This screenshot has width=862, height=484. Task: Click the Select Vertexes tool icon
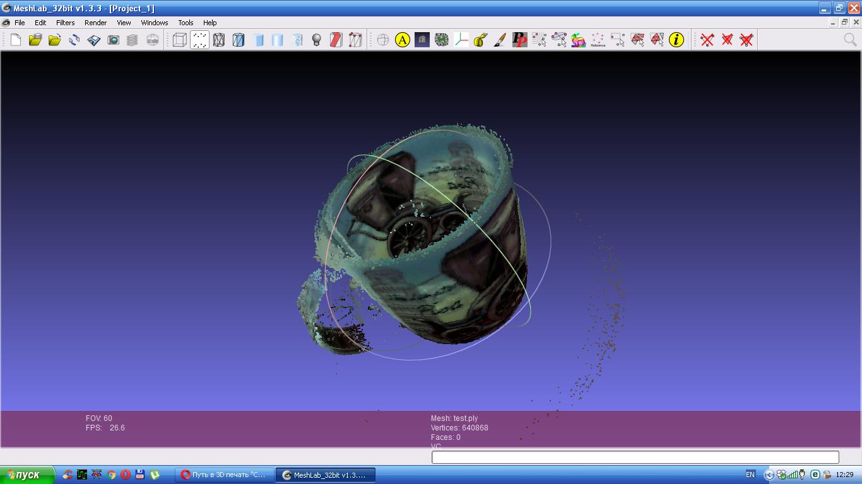click(617, 40)
